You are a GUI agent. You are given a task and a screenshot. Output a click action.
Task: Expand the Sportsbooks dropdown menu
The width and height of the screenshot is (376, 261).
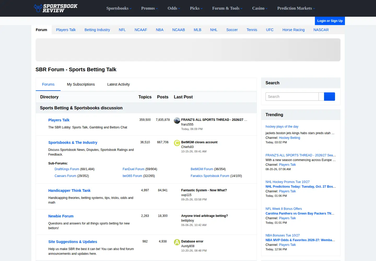pyautogui.click(x=119, y=8)
